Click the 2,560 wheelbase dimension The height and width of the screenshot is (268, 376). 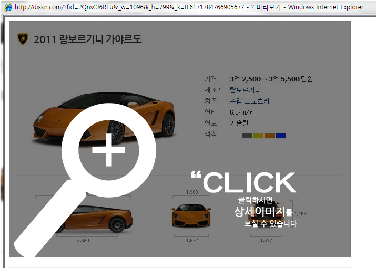pos(83,240)
